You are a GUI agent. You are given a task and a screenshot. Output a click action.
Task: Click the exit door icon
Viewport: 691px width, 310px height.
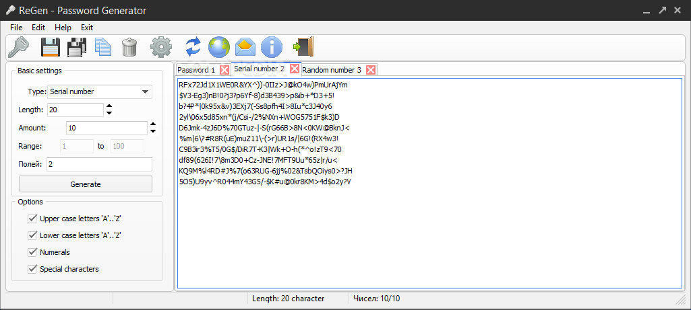click(303, 46)
